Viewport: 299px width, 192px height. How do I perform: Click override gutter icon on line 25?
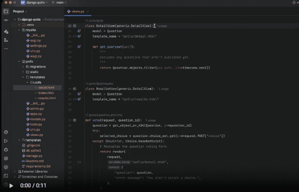[x=79, y=36]
